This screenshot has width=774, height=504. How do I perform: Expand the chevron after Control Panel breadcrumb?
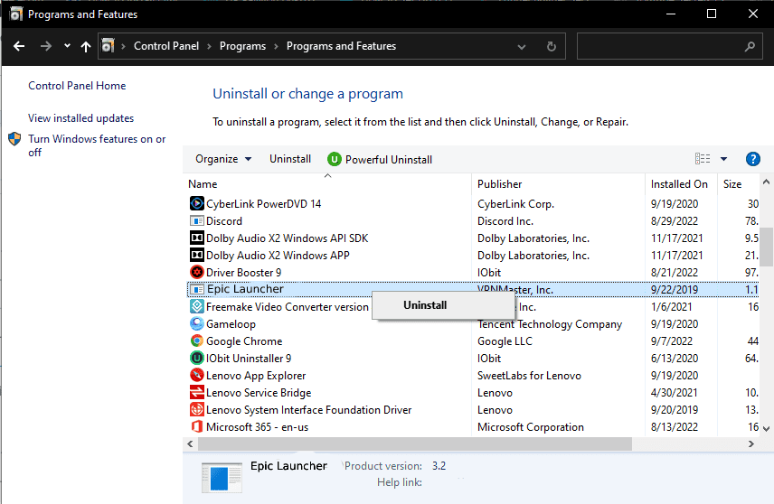point(209,46)
